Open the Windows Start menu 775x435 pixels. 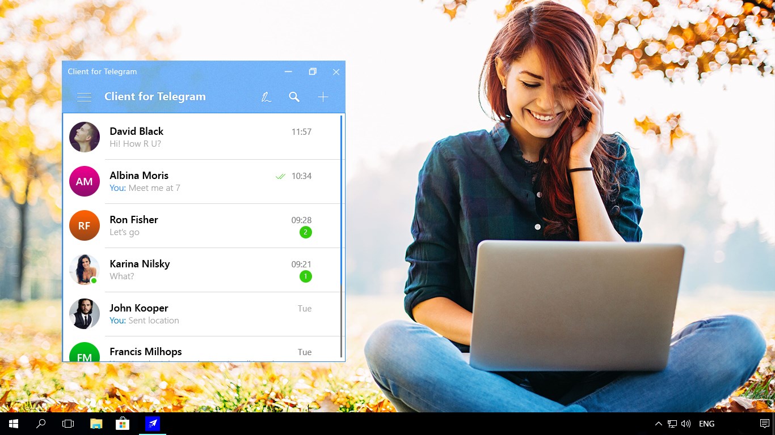coord(14,424)
